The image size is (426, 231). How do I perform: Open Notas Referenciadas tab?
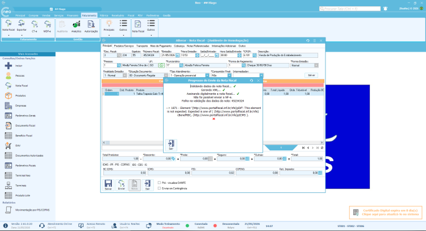pyautogui.click(x=198, y=46)
